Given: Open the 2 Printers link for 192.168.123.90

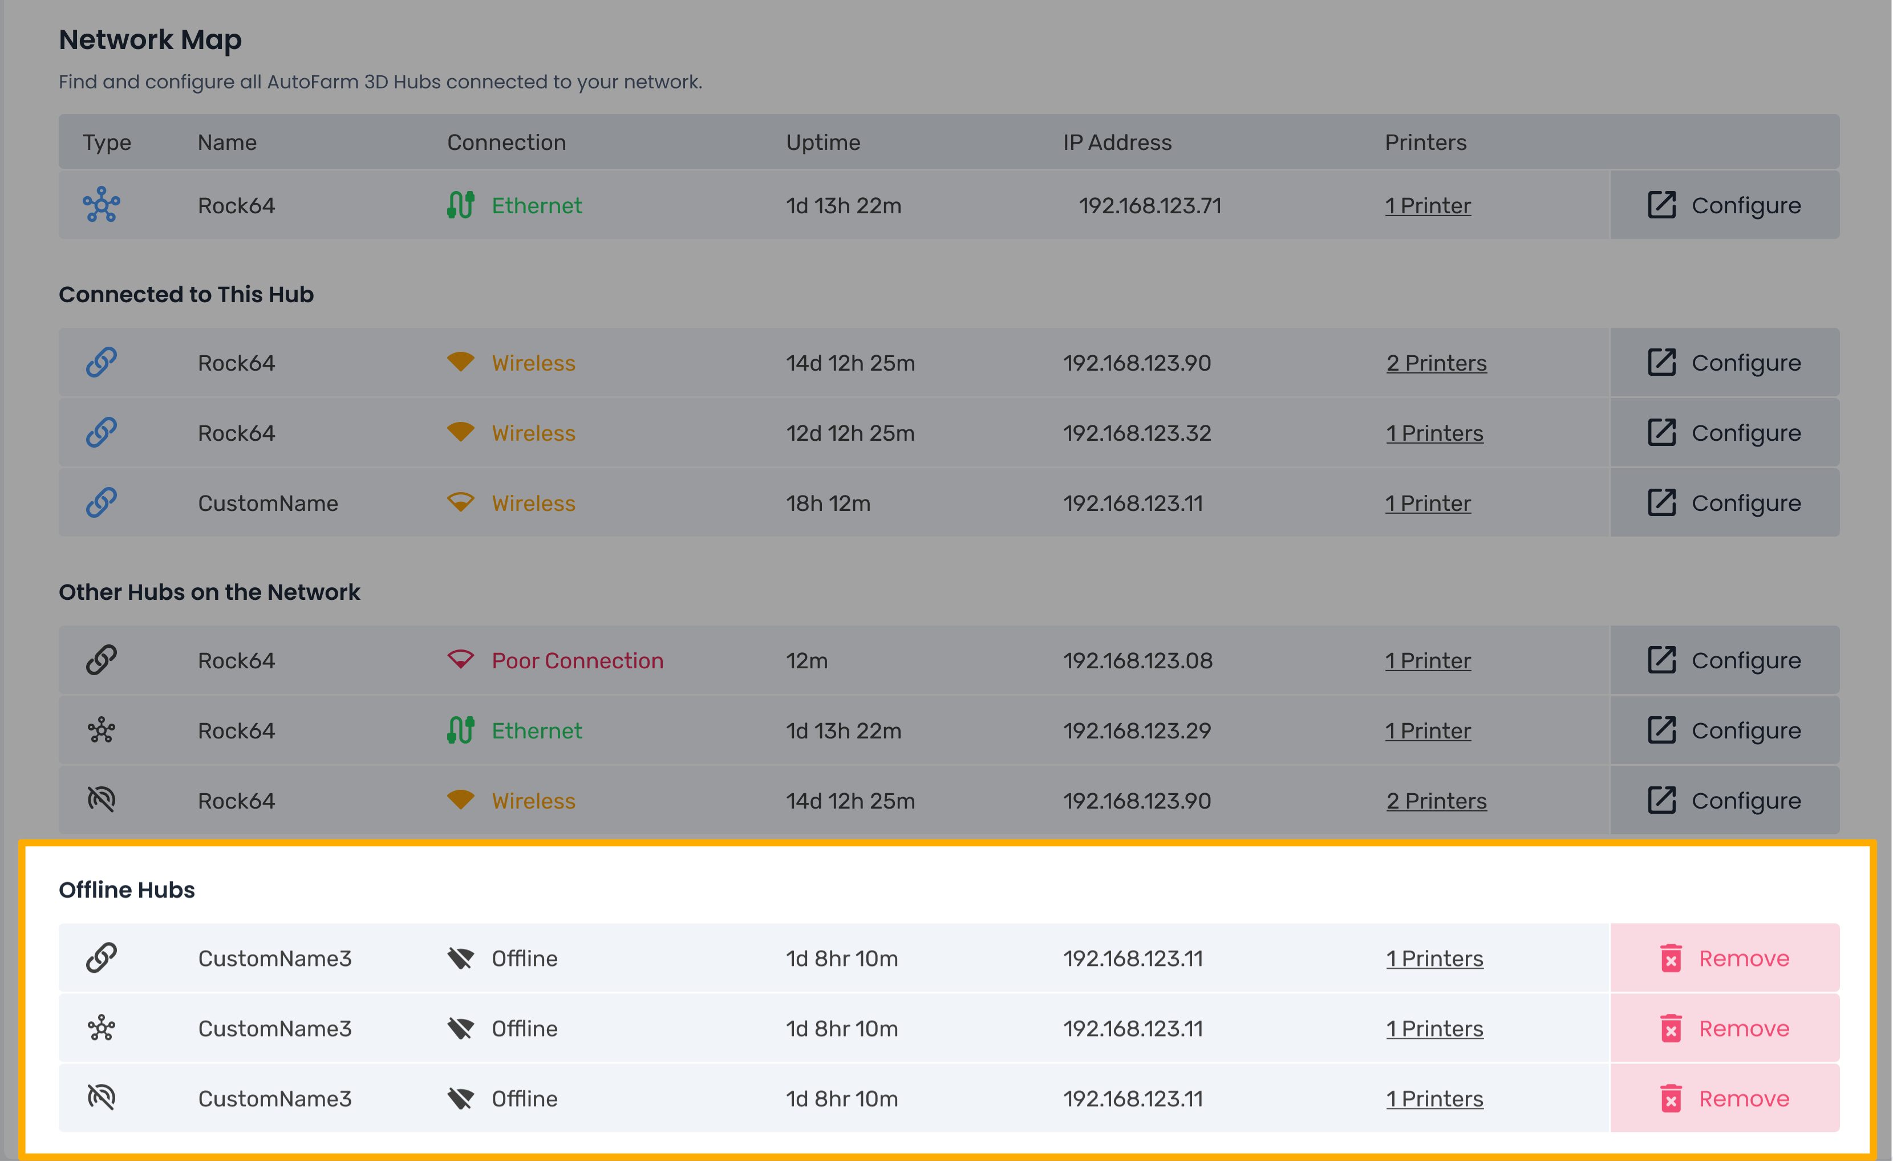Looking at the screenshot, I should (1436, 362).
